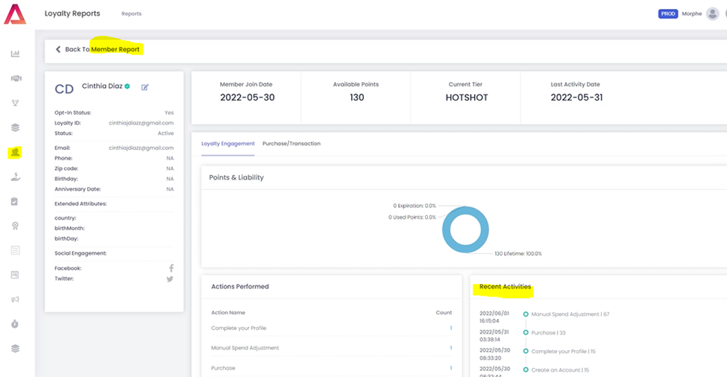Open the hand with dollar sidebar icon

16,177
